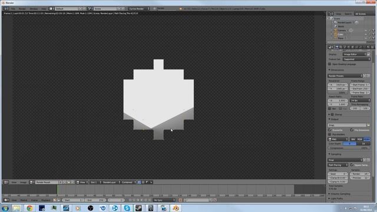Open the PNG file format dropdown
This screenshot has width=377, height=212.
338,139
